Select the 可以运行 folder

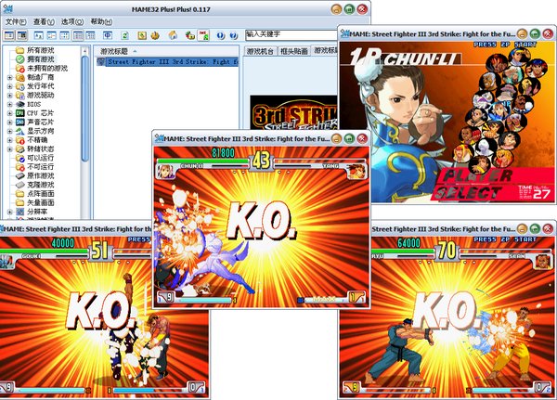pos(35,158)
